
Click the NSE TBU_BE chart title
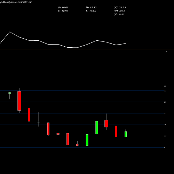[25, 2]
